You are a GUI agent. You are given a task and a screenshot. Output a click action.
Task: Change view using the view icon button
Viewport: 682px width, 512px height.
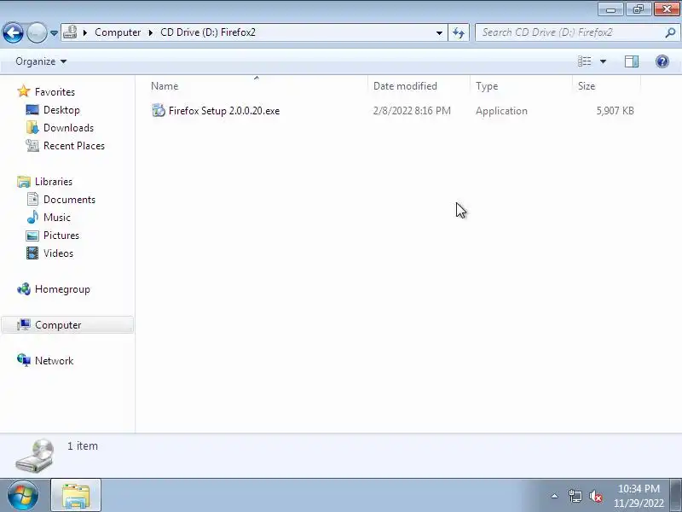point(584,61)
